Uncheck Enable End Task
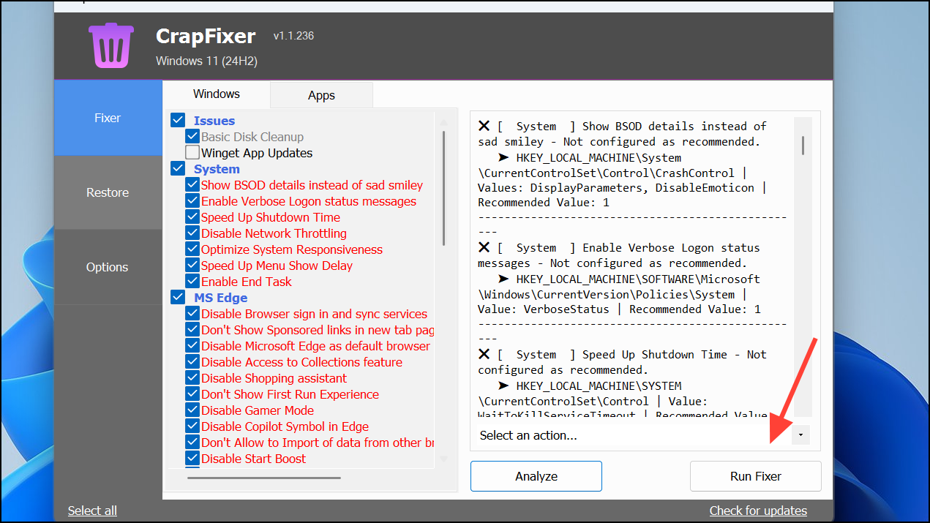The image size is (930, 523). (192, 282)
